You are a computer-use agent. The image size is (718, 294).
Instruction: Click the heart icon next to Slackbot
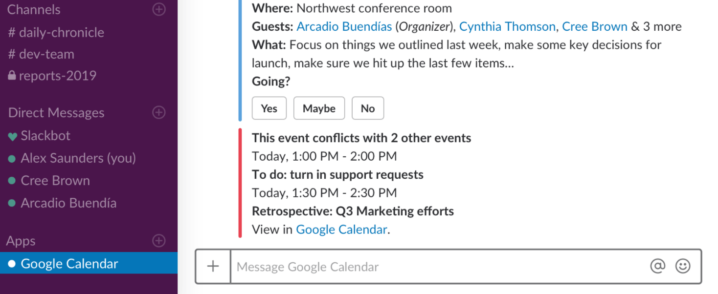[x=13, y=135]
